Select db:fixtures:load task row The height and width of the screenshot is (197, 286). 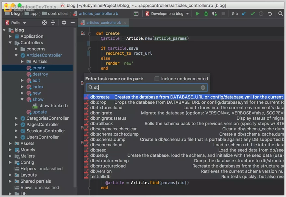[x=184, y=108]
